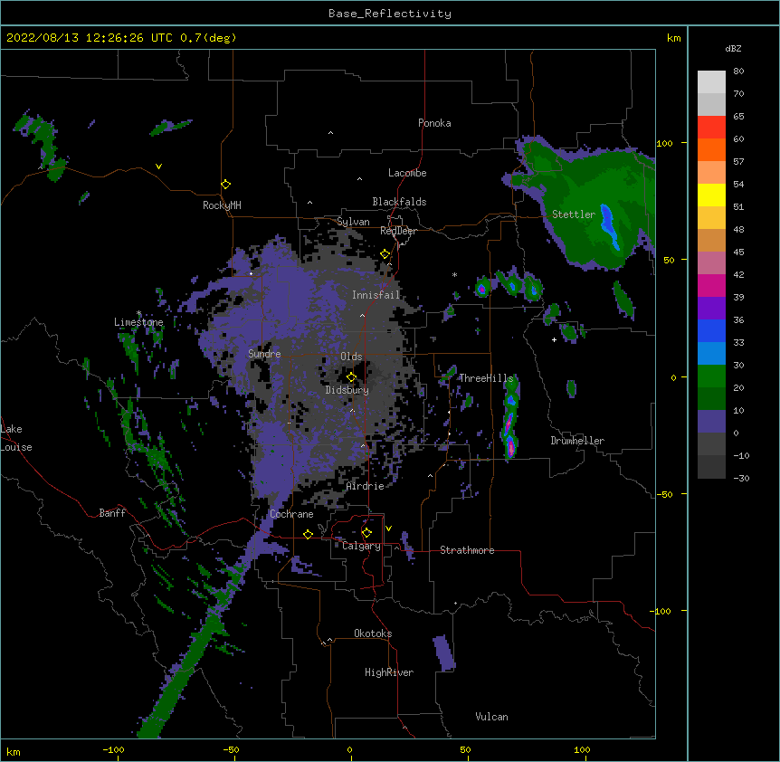Select the Sylvan label on map

353,222
